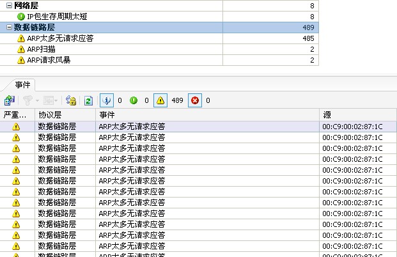
Task: Select the 数据链路层 category row
Action: click(159, 27)
